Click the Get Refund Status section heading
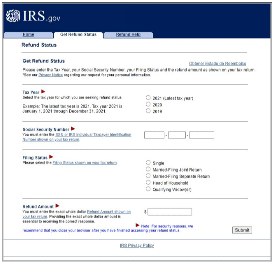This screenshot has width=275, height=263. (44, 61)
